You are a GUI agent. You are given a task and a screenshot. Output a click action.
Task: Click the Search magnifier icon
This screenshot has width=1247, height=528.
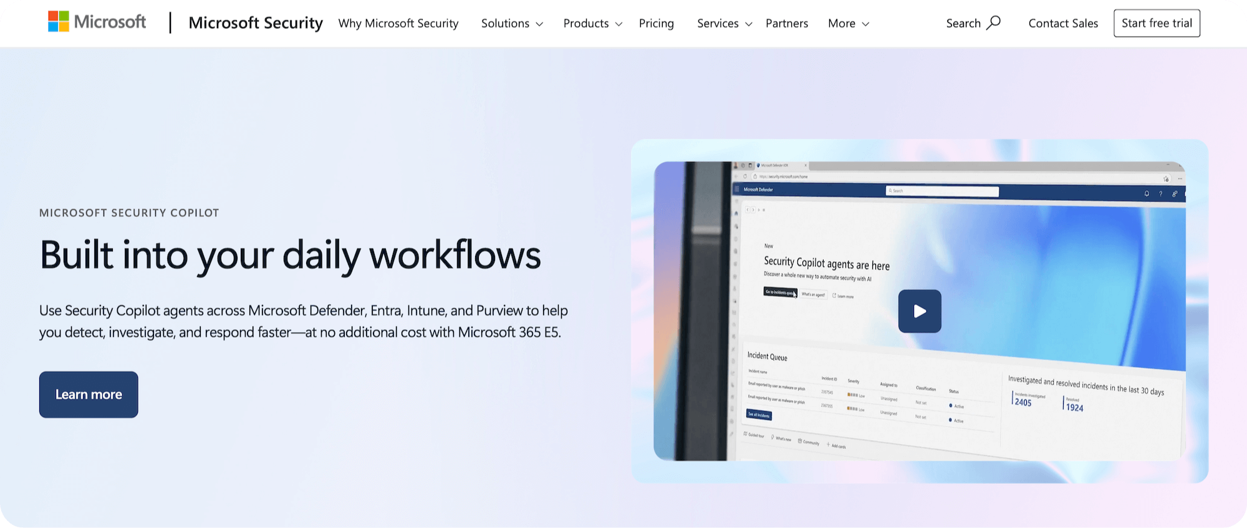[994, 22]
